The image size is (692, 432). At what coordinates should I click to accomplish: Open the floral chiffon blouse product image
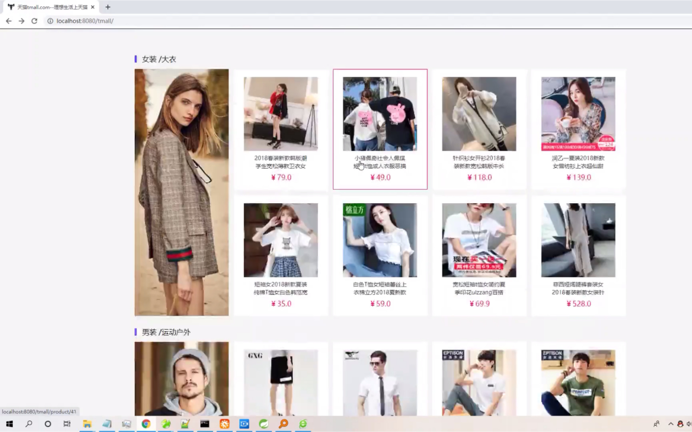point(578,114)
